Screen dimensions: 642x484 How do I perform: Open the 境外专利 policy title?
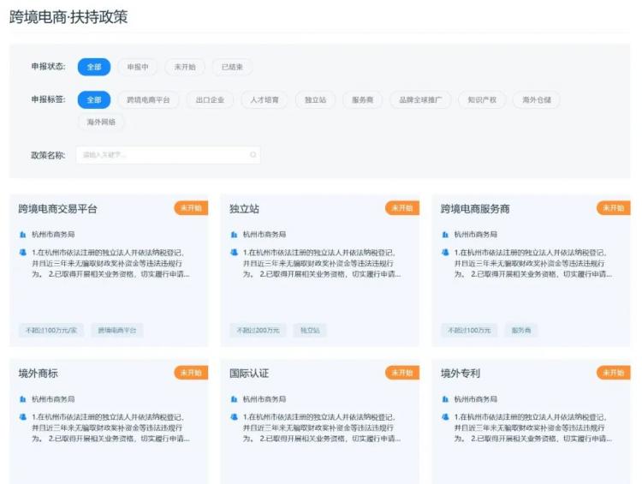tap(461, 373)
